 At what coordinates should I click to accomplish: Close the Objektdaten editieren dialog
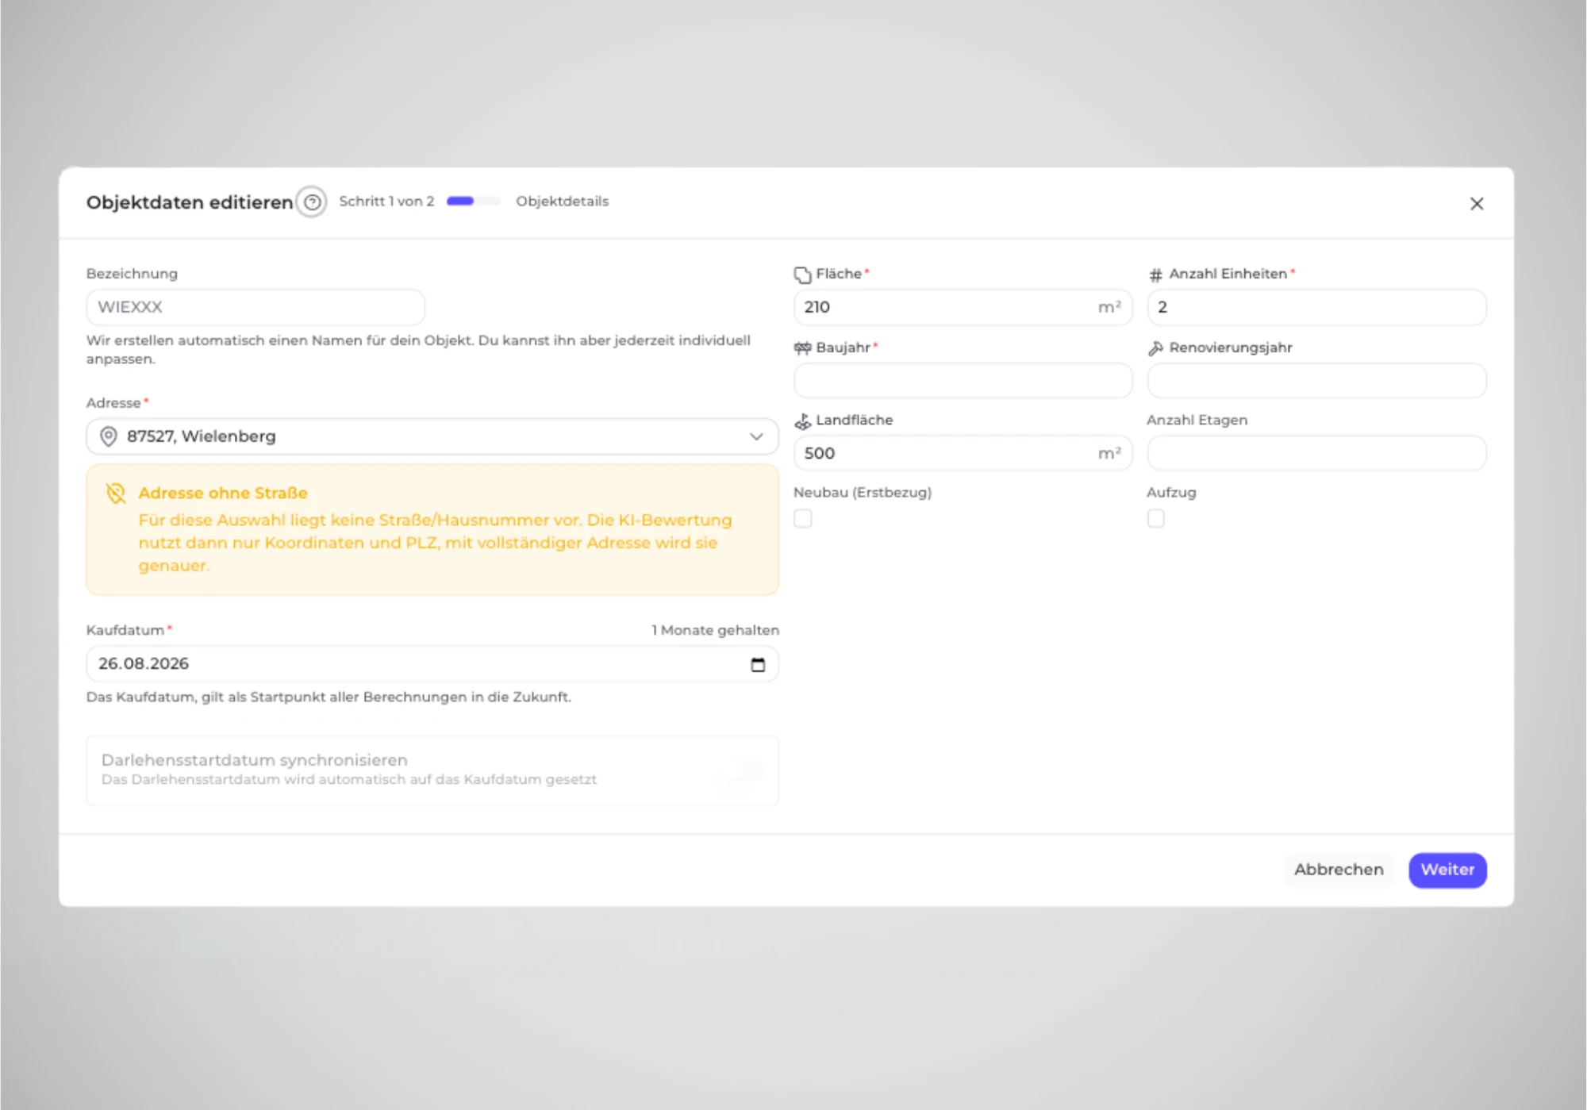(x=1476, y=204)
